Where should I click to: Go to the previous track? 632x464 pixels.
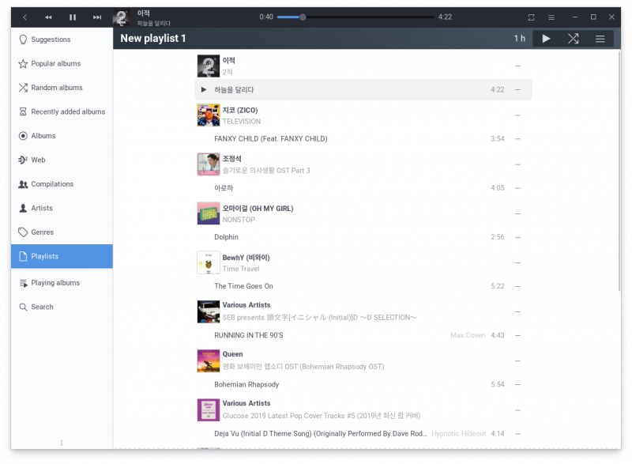coord(48,17)
